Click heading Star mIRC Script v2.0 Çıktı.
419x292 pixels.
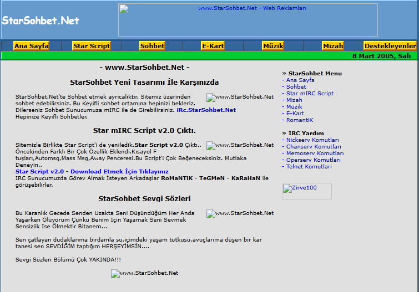(x=144, y=131)
